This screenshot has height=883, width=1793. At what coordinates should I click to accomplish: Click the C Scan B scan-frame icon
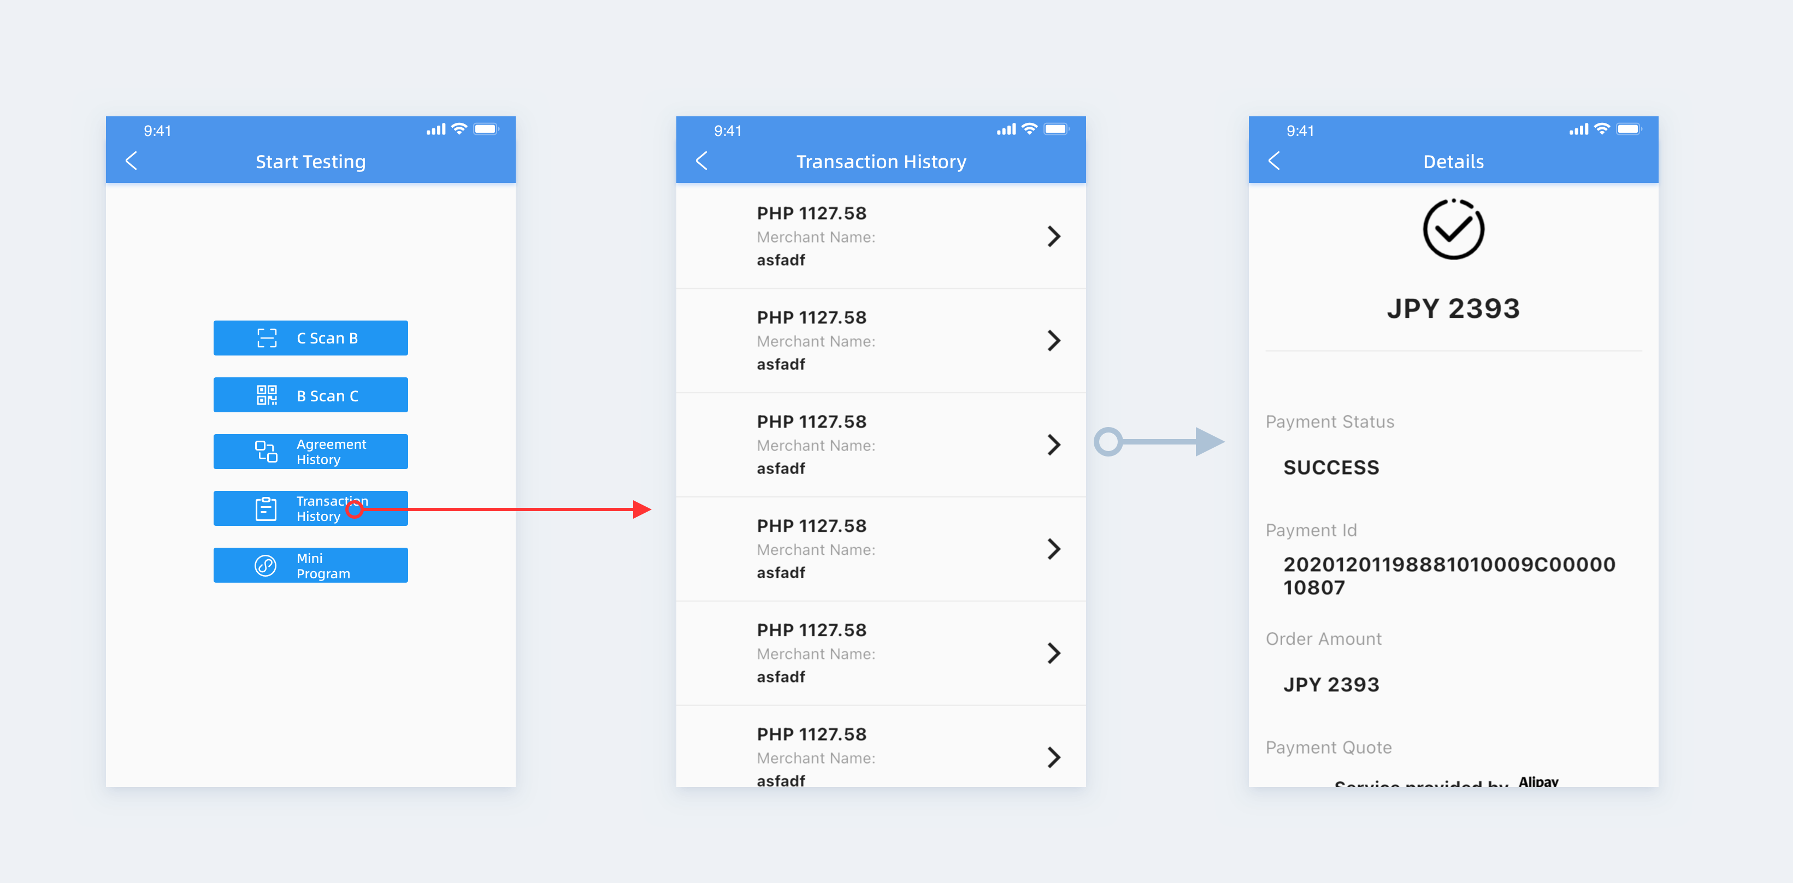pyautogui.click(x=267, y=338)
